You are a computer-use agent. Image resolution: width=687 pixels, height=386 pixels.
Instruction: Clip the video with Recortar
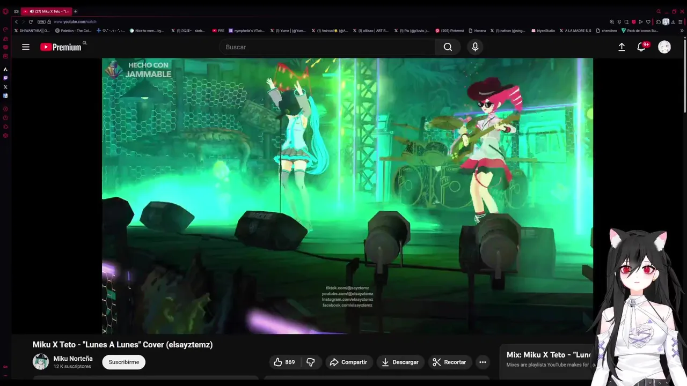click(450, 362)
